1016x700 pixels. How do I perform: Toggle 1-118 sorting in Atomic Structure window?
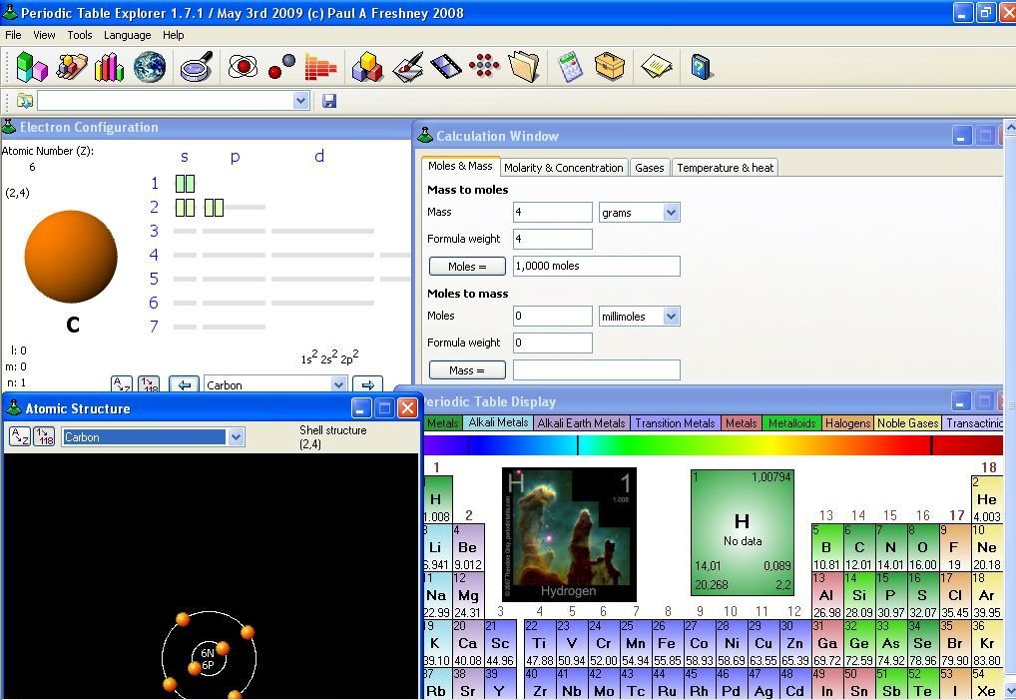click(44, 436)
